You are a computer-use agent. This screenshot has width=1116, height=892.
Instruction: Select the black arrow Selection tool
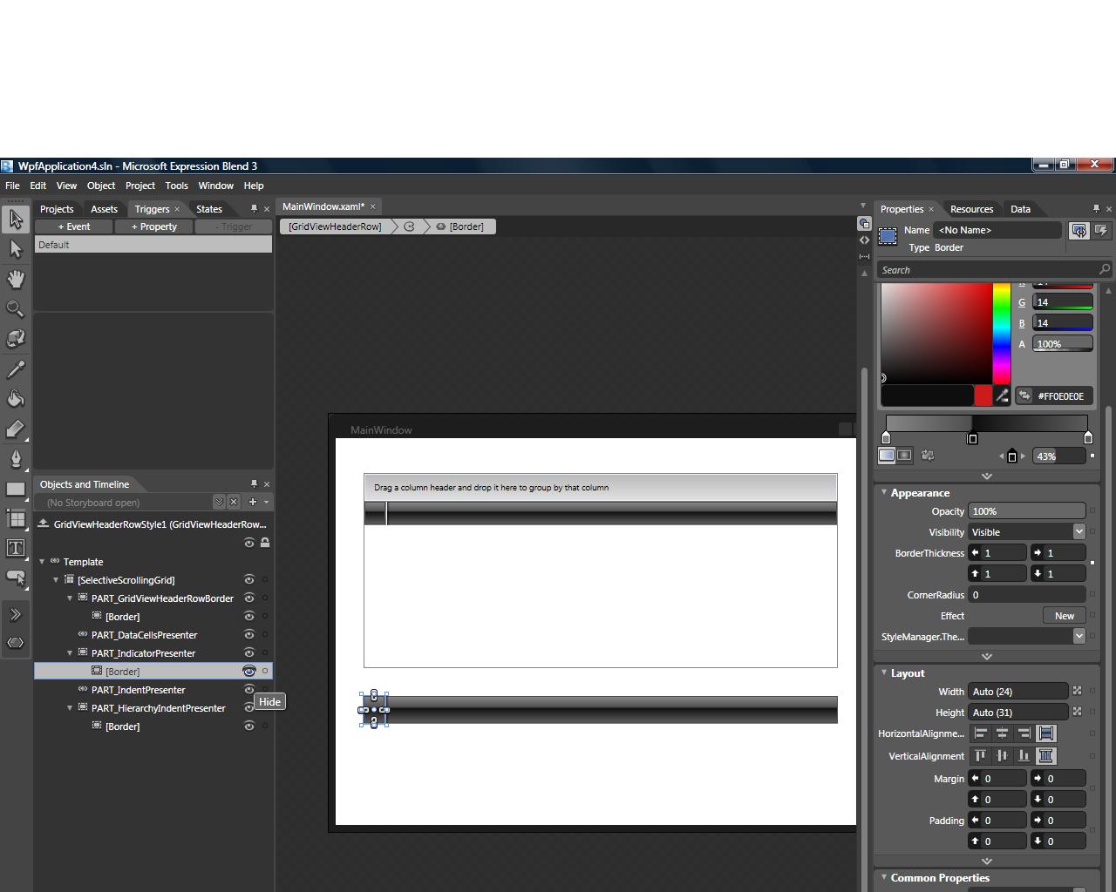pyautogui.click(x=16, y=220)
